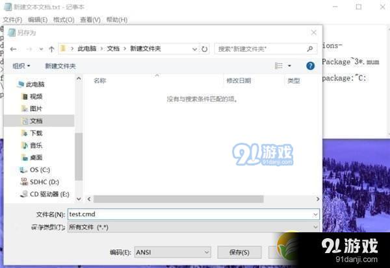Open recent locations dropdown arrow

click(41, 49)
